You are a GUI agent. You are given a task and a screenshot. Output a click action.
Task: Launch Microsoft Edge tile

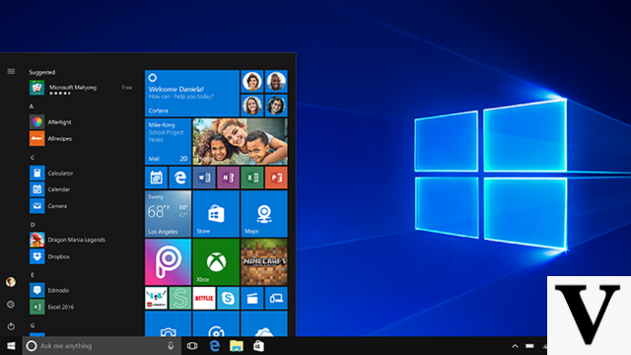pos(179,177)
